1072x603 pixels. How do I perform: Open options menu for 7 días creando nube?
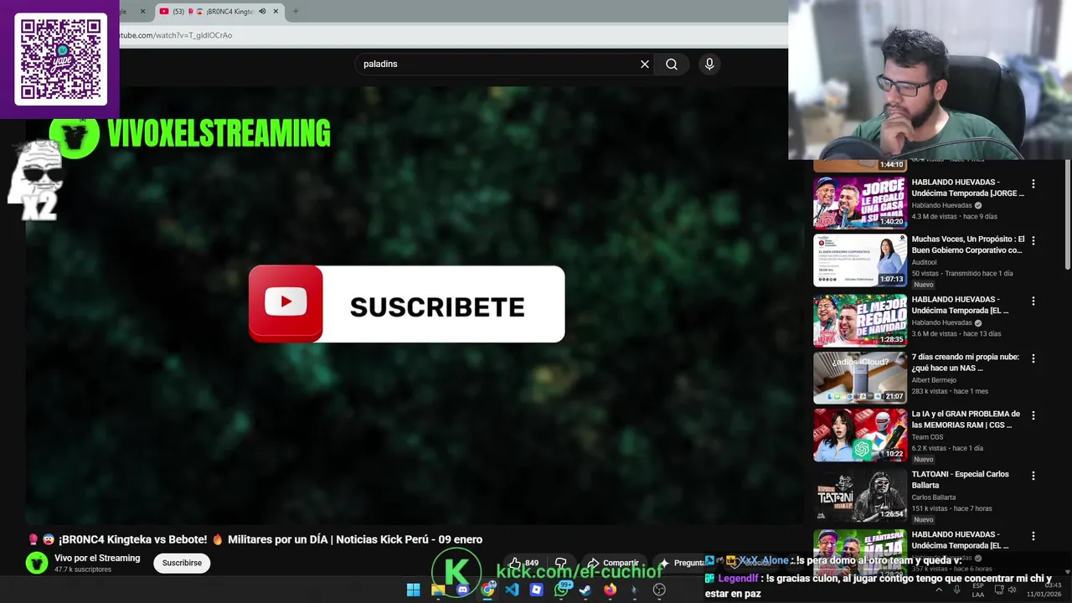point(1033,358)
